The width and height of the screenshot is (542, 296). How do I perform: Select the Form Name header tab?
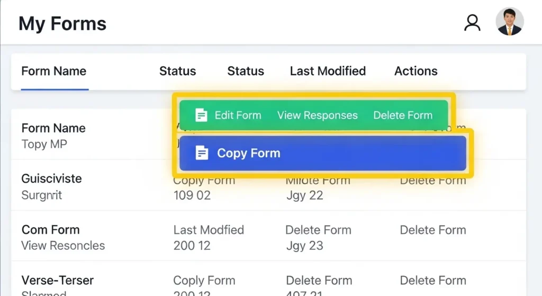(x=53, y=71)
